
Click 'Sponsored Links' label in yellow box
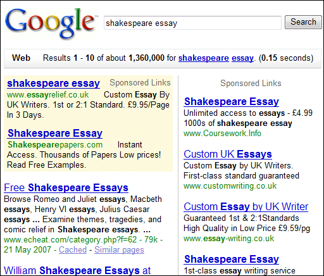coord(140,82)
